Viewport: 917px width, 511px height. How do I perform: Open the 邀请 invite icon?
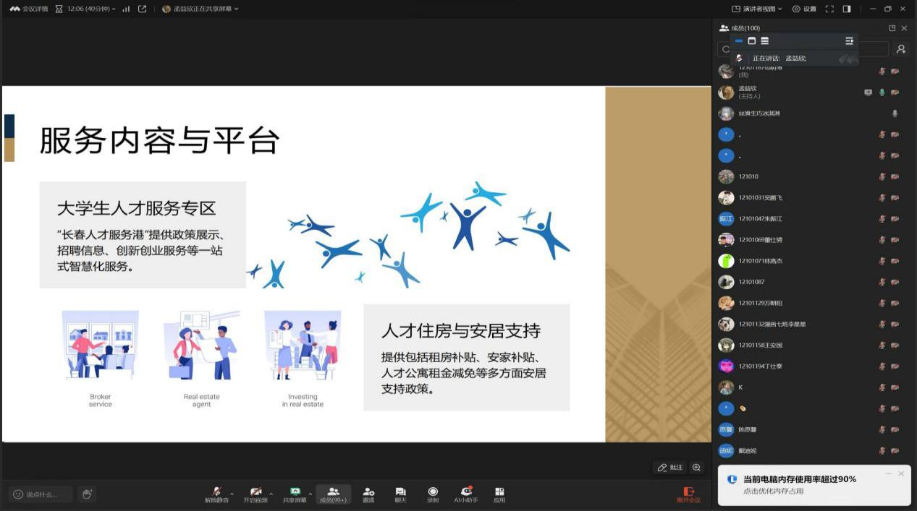point(368,491)
